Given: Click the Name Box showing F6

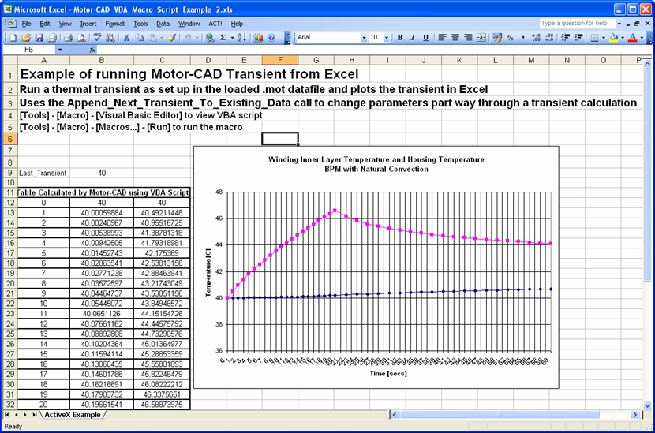Looking at the screenshot, I should tap(28, 50).
